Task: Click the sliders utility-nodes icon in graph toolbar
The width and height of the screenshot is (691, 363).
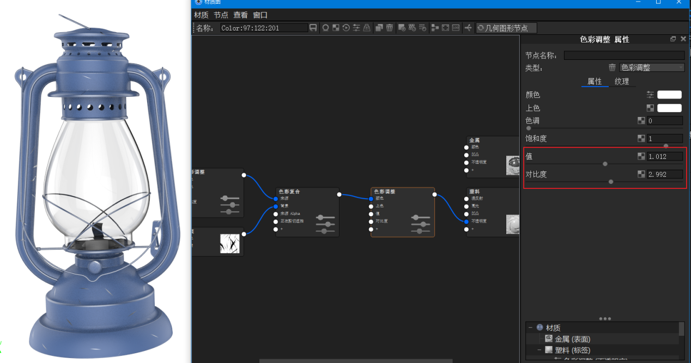Action: pyautogui.click(x=356, y=28)
